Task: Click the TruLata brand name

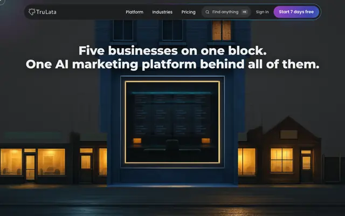Action: pyautogui.click(x=46, y=12)
